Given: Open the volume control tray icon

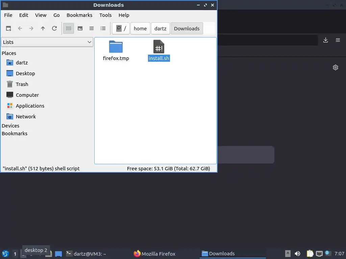Looking at the screenshot, I should click(x=297, y=254).
